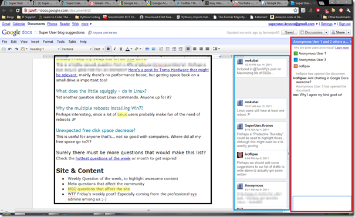This screenshot has width=355, height=217.
Task: Set left text alignment
Action: [x=188, y=49]
